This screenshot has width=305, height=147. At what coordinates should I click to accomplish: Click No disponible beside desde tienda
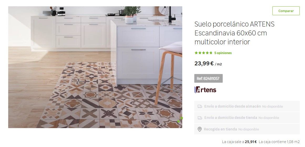click(269, 118)
